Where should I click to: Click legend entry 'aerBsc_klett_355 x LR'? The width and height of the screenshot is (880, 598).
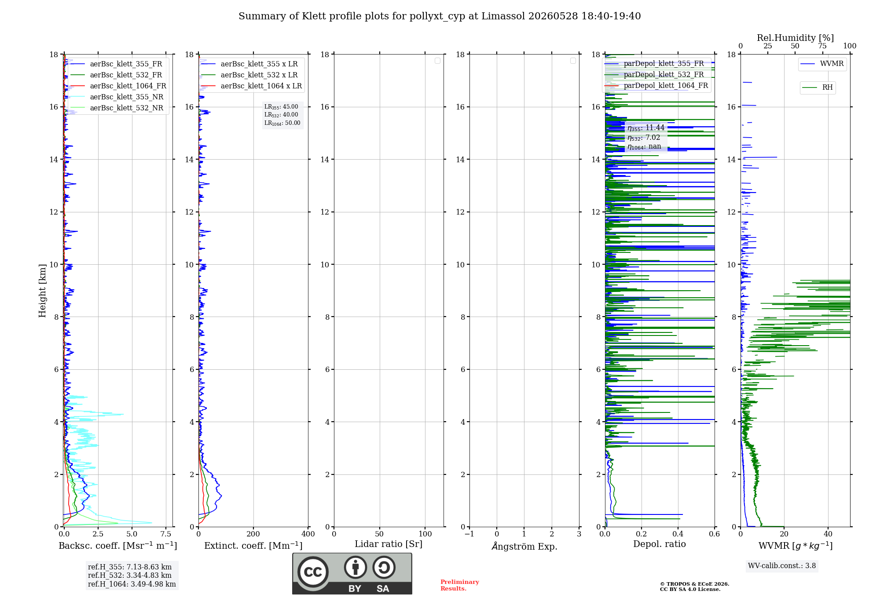251,64
